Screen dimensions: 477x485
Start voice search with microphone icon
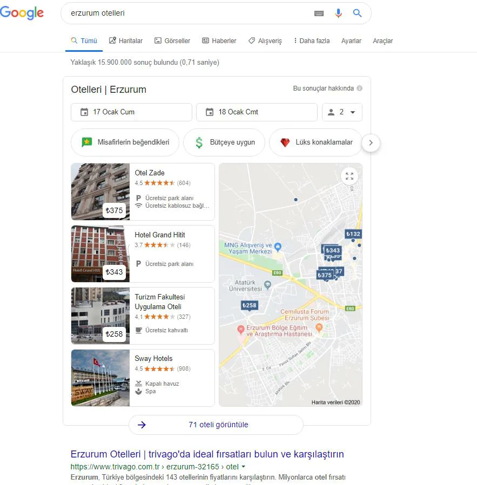[x=338, y=13]
